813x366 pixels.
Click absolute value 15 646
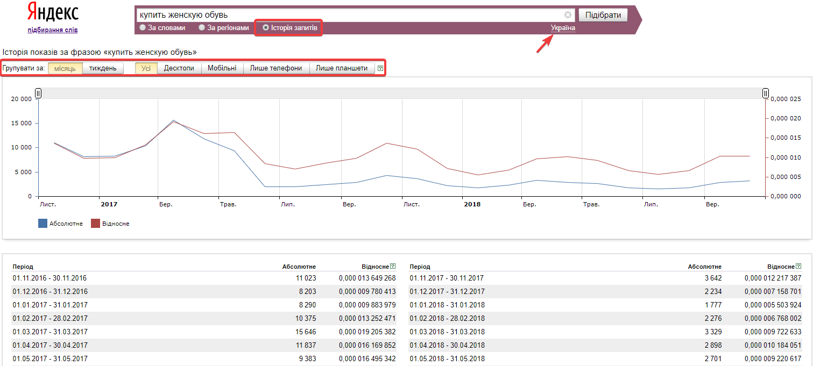coord(306,332)
